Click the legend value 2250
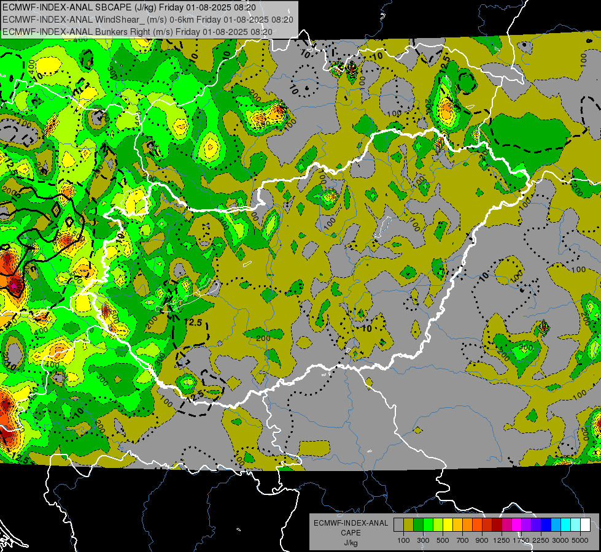 541,540
